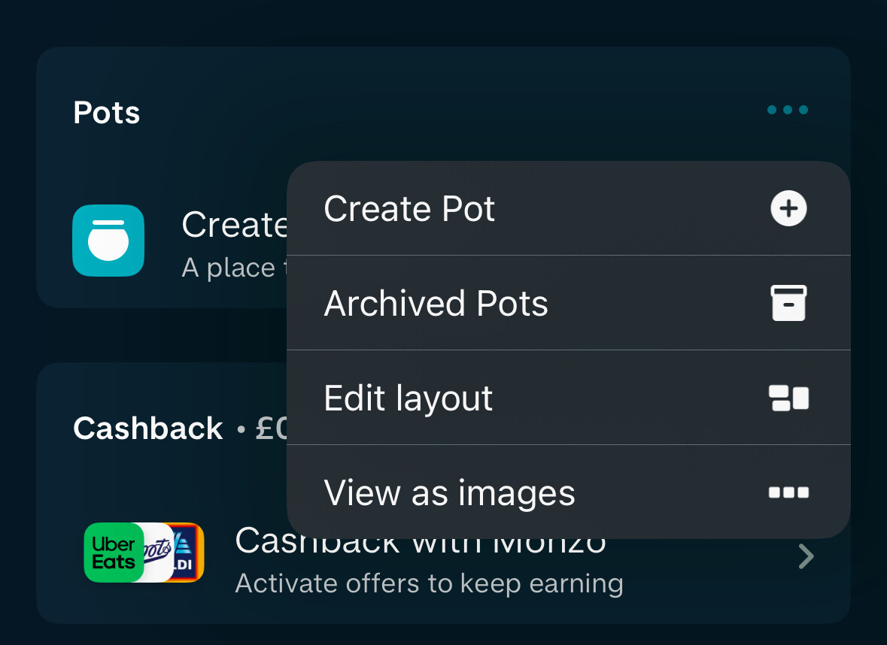887x645 pixels.
Task: Click the plus circle icon beside Create Pot
Action: point(788,208)
